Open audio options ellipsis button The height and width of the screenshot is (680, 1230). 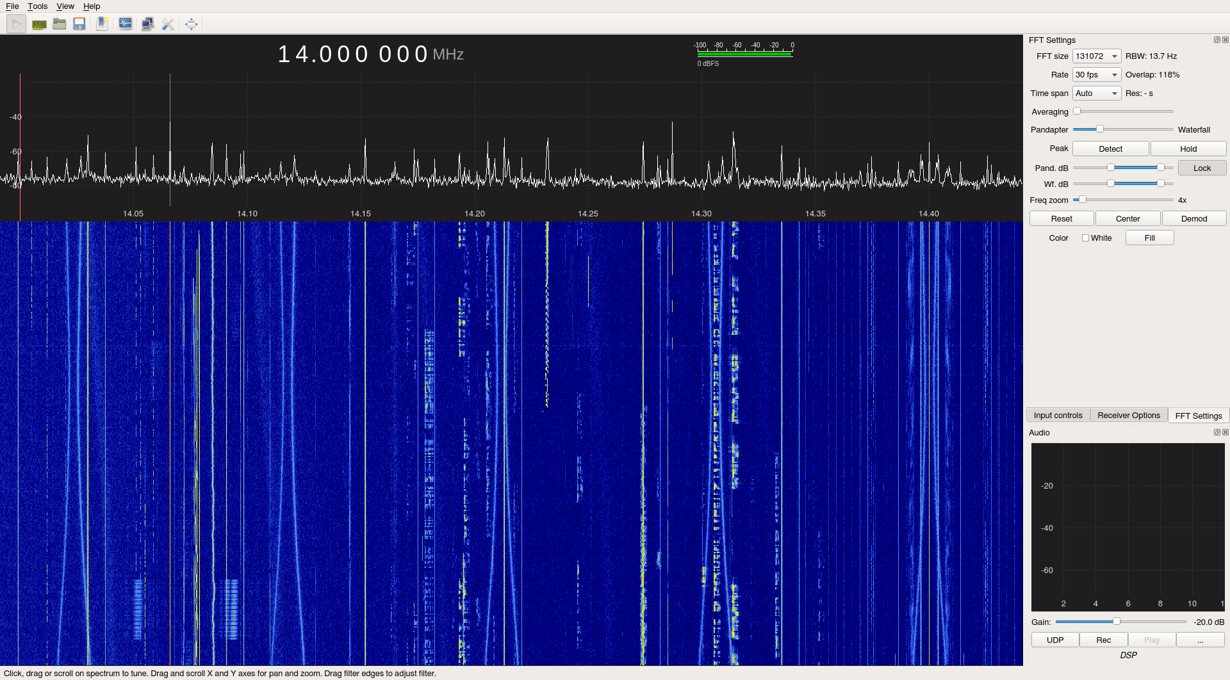point(1200,640)
